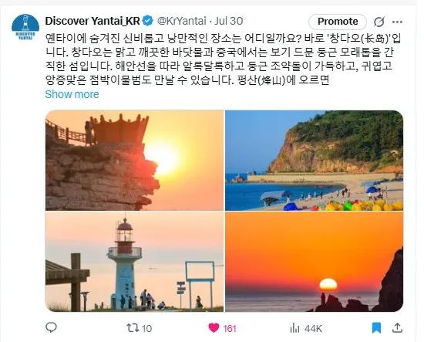The width and height of the screenshot is (424, 342).
Task: Remove bookmark with blue bookmark icon
Action: [376, 328]
